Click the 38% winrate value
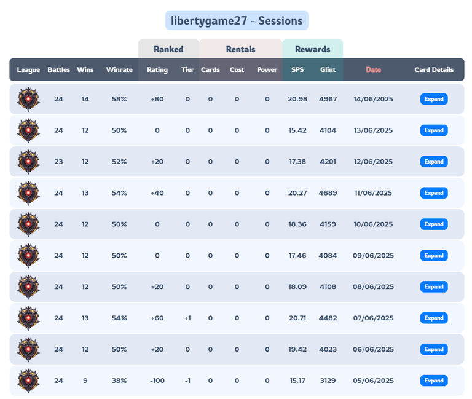 (119, 381)
